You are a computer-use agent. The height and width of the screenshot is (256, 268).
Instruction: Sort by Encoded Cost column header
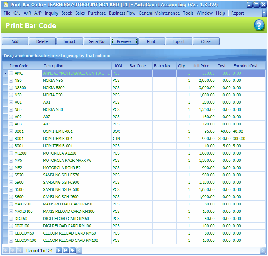248,66
